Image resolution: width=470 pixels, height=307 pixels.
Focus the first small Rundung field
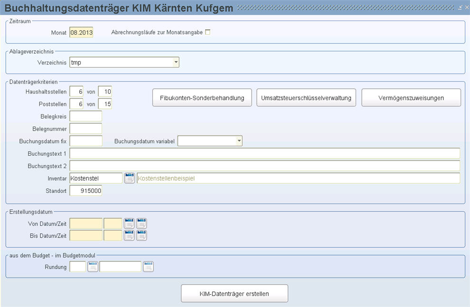(x=78, y=267)
